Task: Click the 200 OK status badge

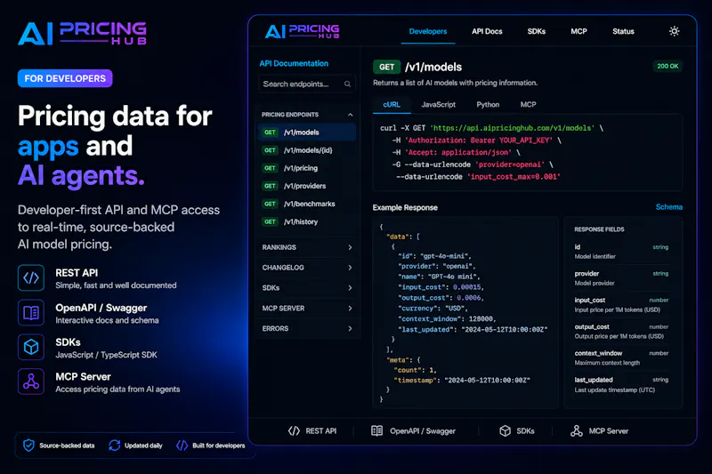Action: 667,66
